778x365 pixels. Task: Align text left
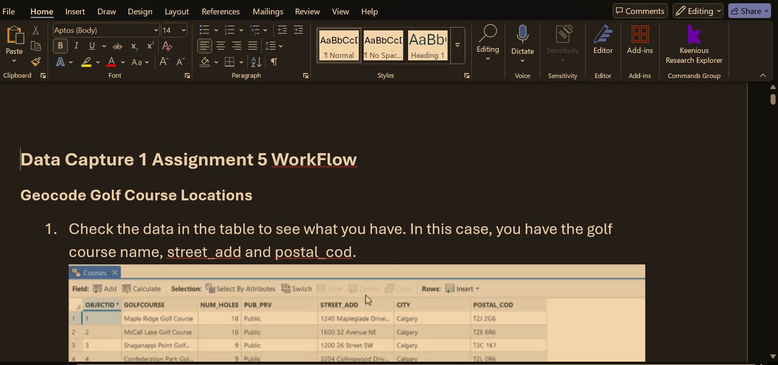click(205, 46)
